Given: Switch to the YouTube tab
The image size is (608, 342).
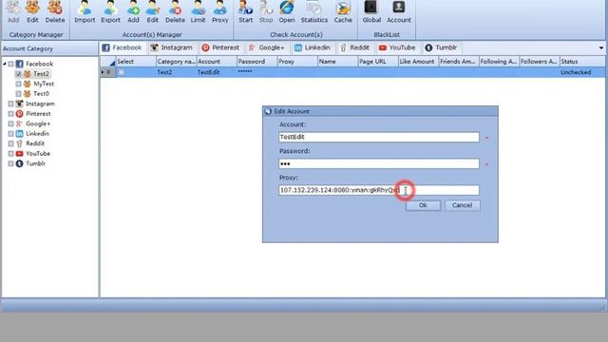Looking at the screenshot, I should pos(397,47).
